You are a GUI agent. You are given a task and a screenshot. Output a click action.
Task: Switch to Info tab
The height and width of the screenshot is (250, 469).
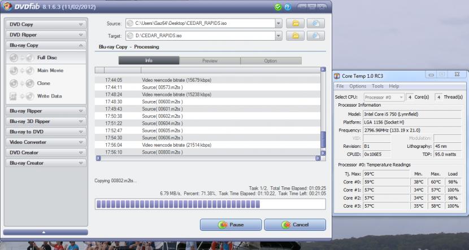click(x=149, y=60)
